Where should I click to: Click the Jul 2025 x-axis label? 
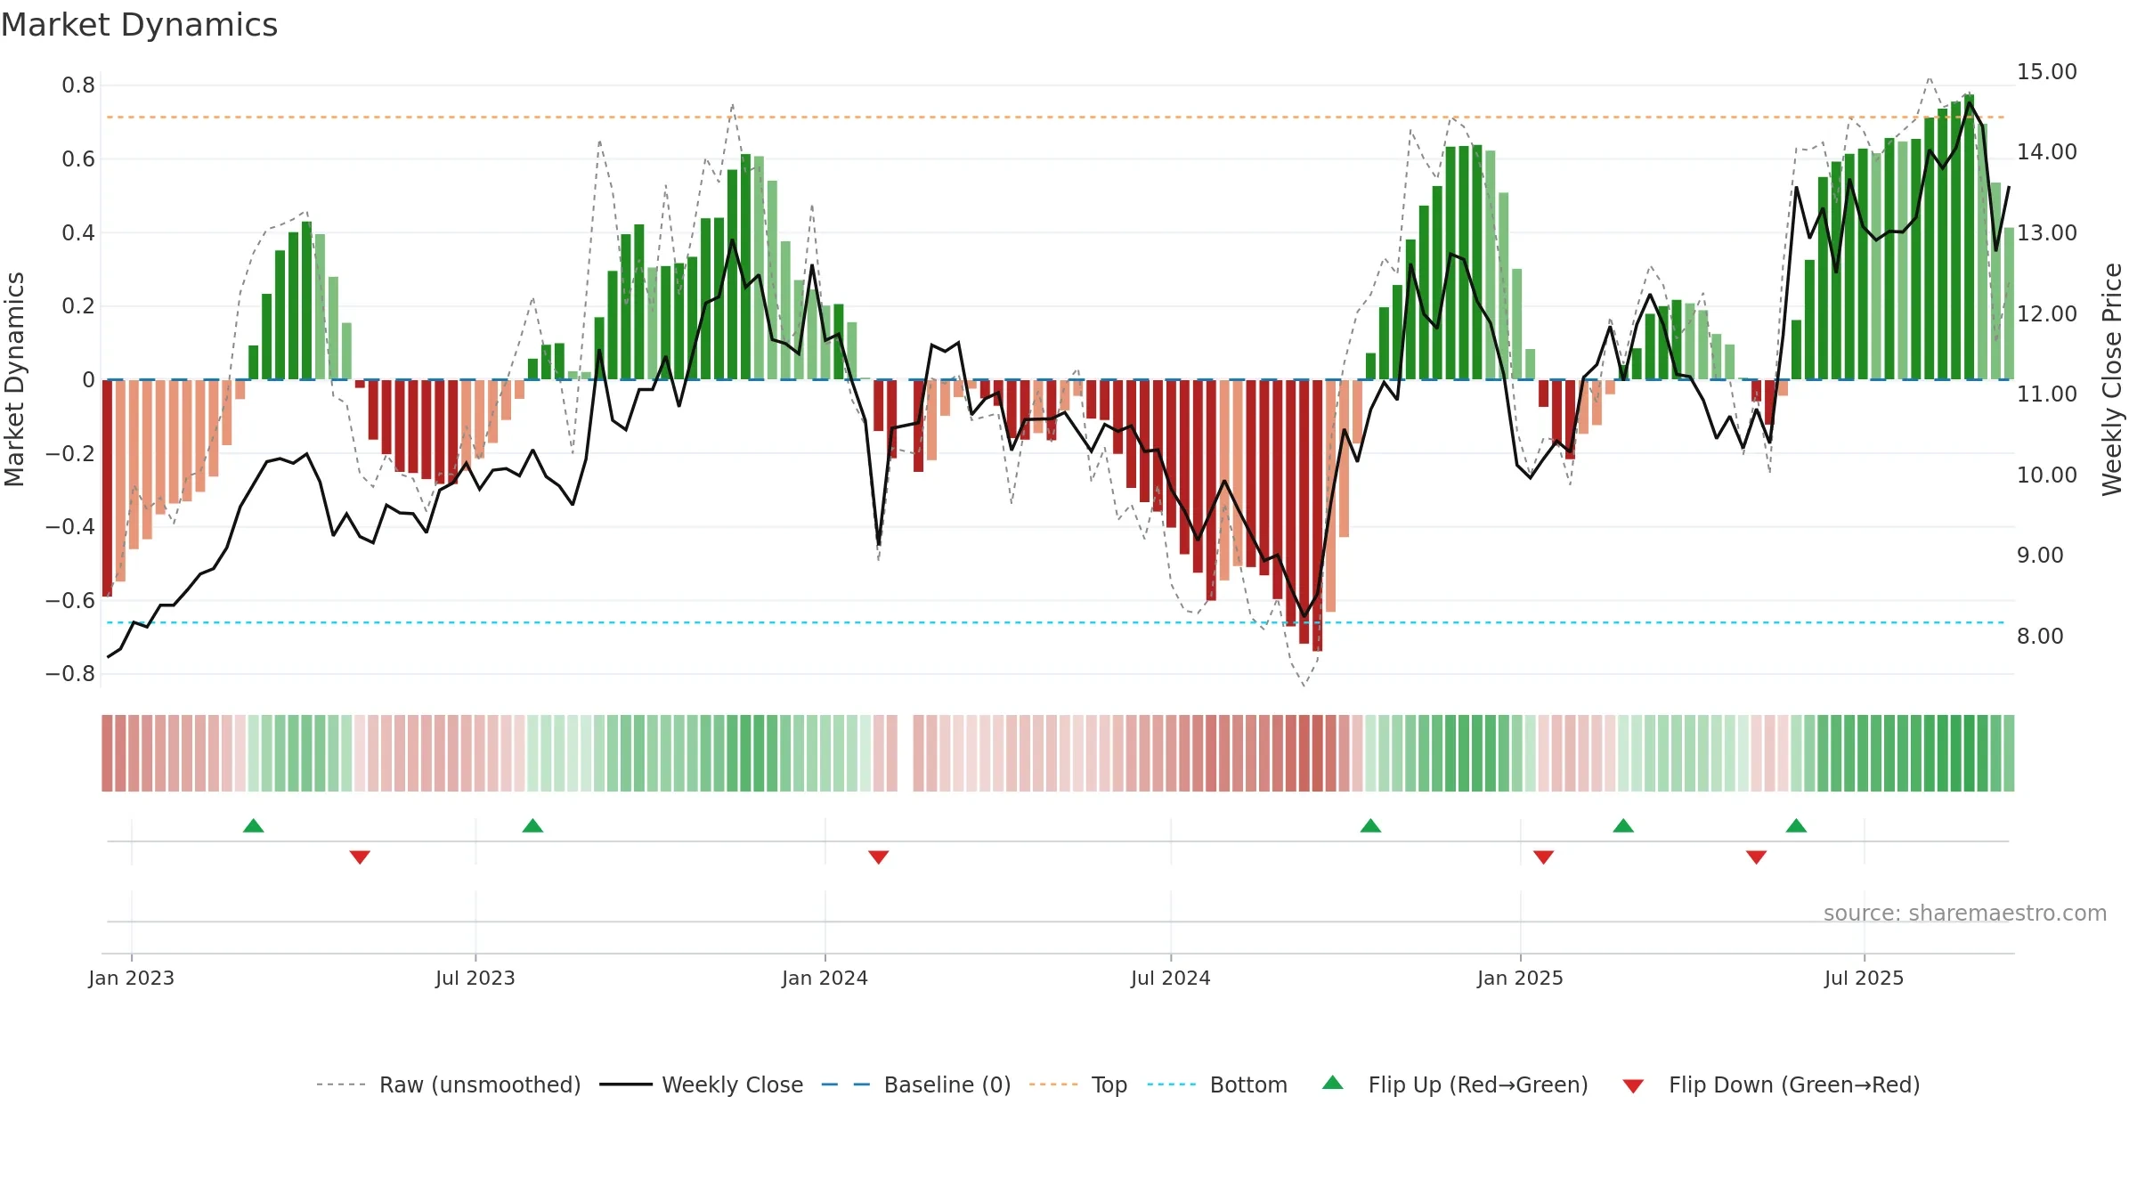(1865, 978)
